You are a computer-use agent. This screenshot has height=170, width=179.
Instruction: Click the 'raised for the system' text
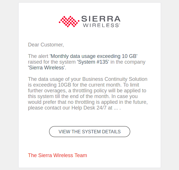pyautogui.click(x=52, y=62)
